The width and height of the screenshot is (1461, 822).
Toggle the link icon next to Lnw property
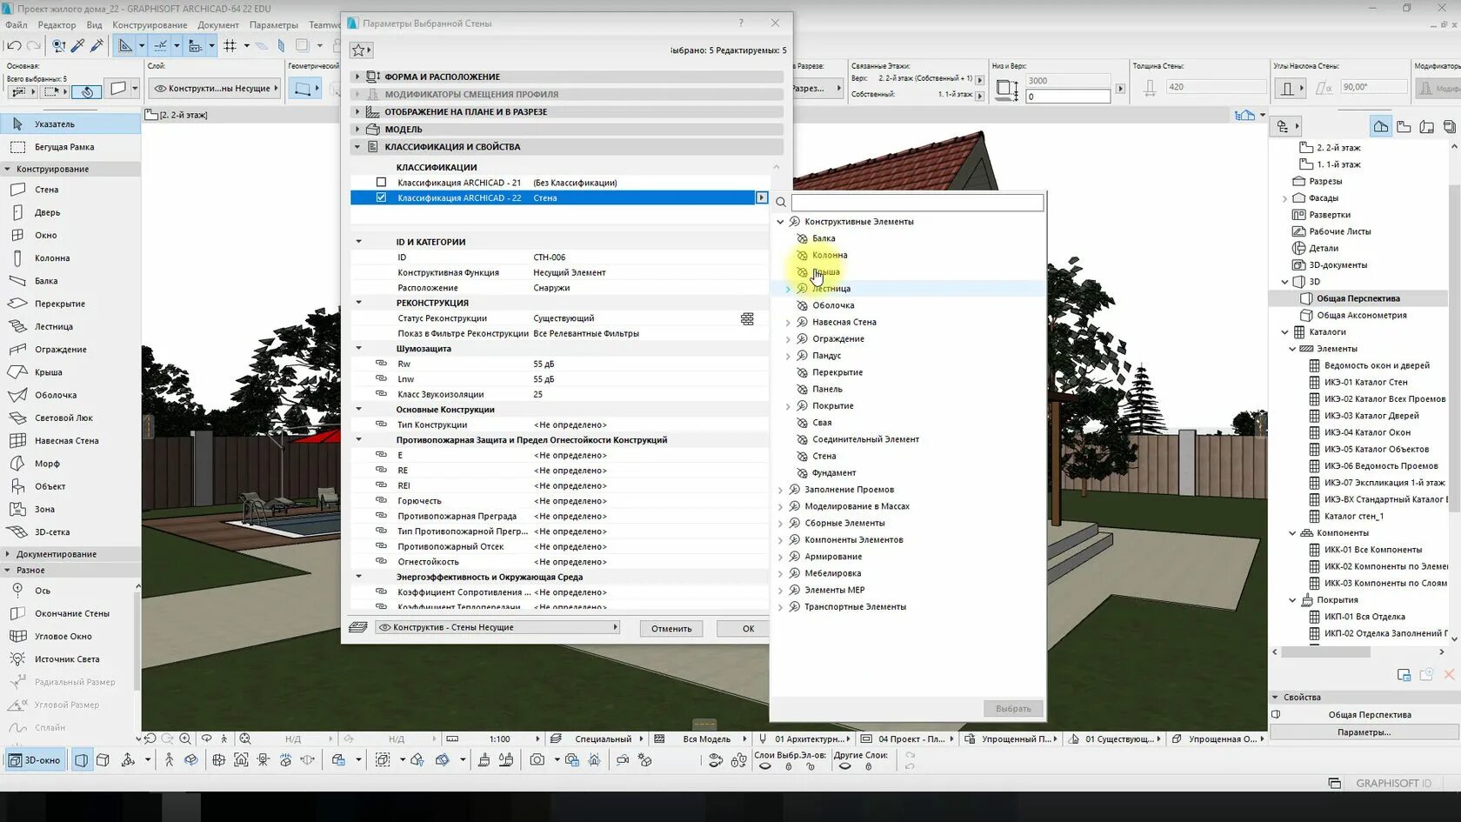pos(381,378)
